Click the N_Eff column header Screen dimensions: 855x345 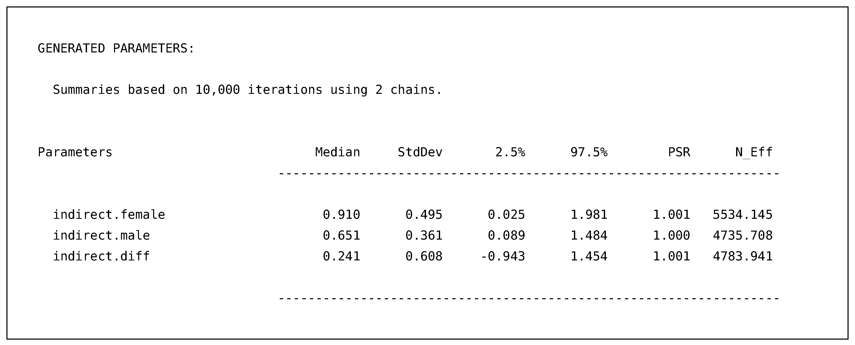pos(754,152)
